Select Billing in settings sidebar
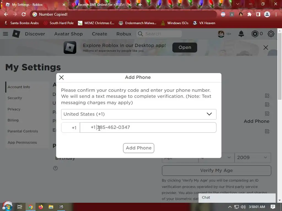 (13, 120)
